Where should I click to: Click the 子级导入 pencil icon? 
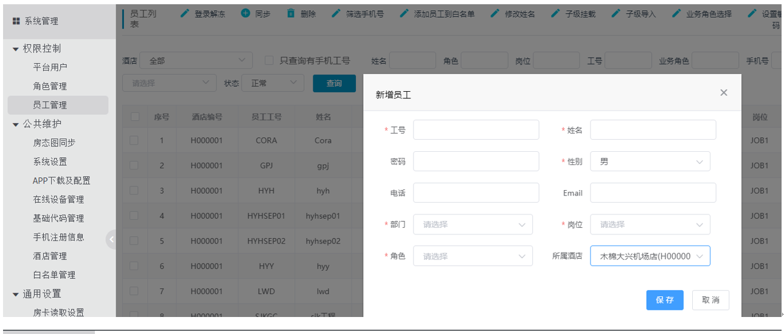pyautogui.click(x=616, y=13)
